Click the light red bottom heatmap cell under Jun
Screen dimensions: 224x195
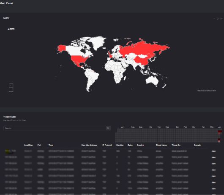point(219,141)
